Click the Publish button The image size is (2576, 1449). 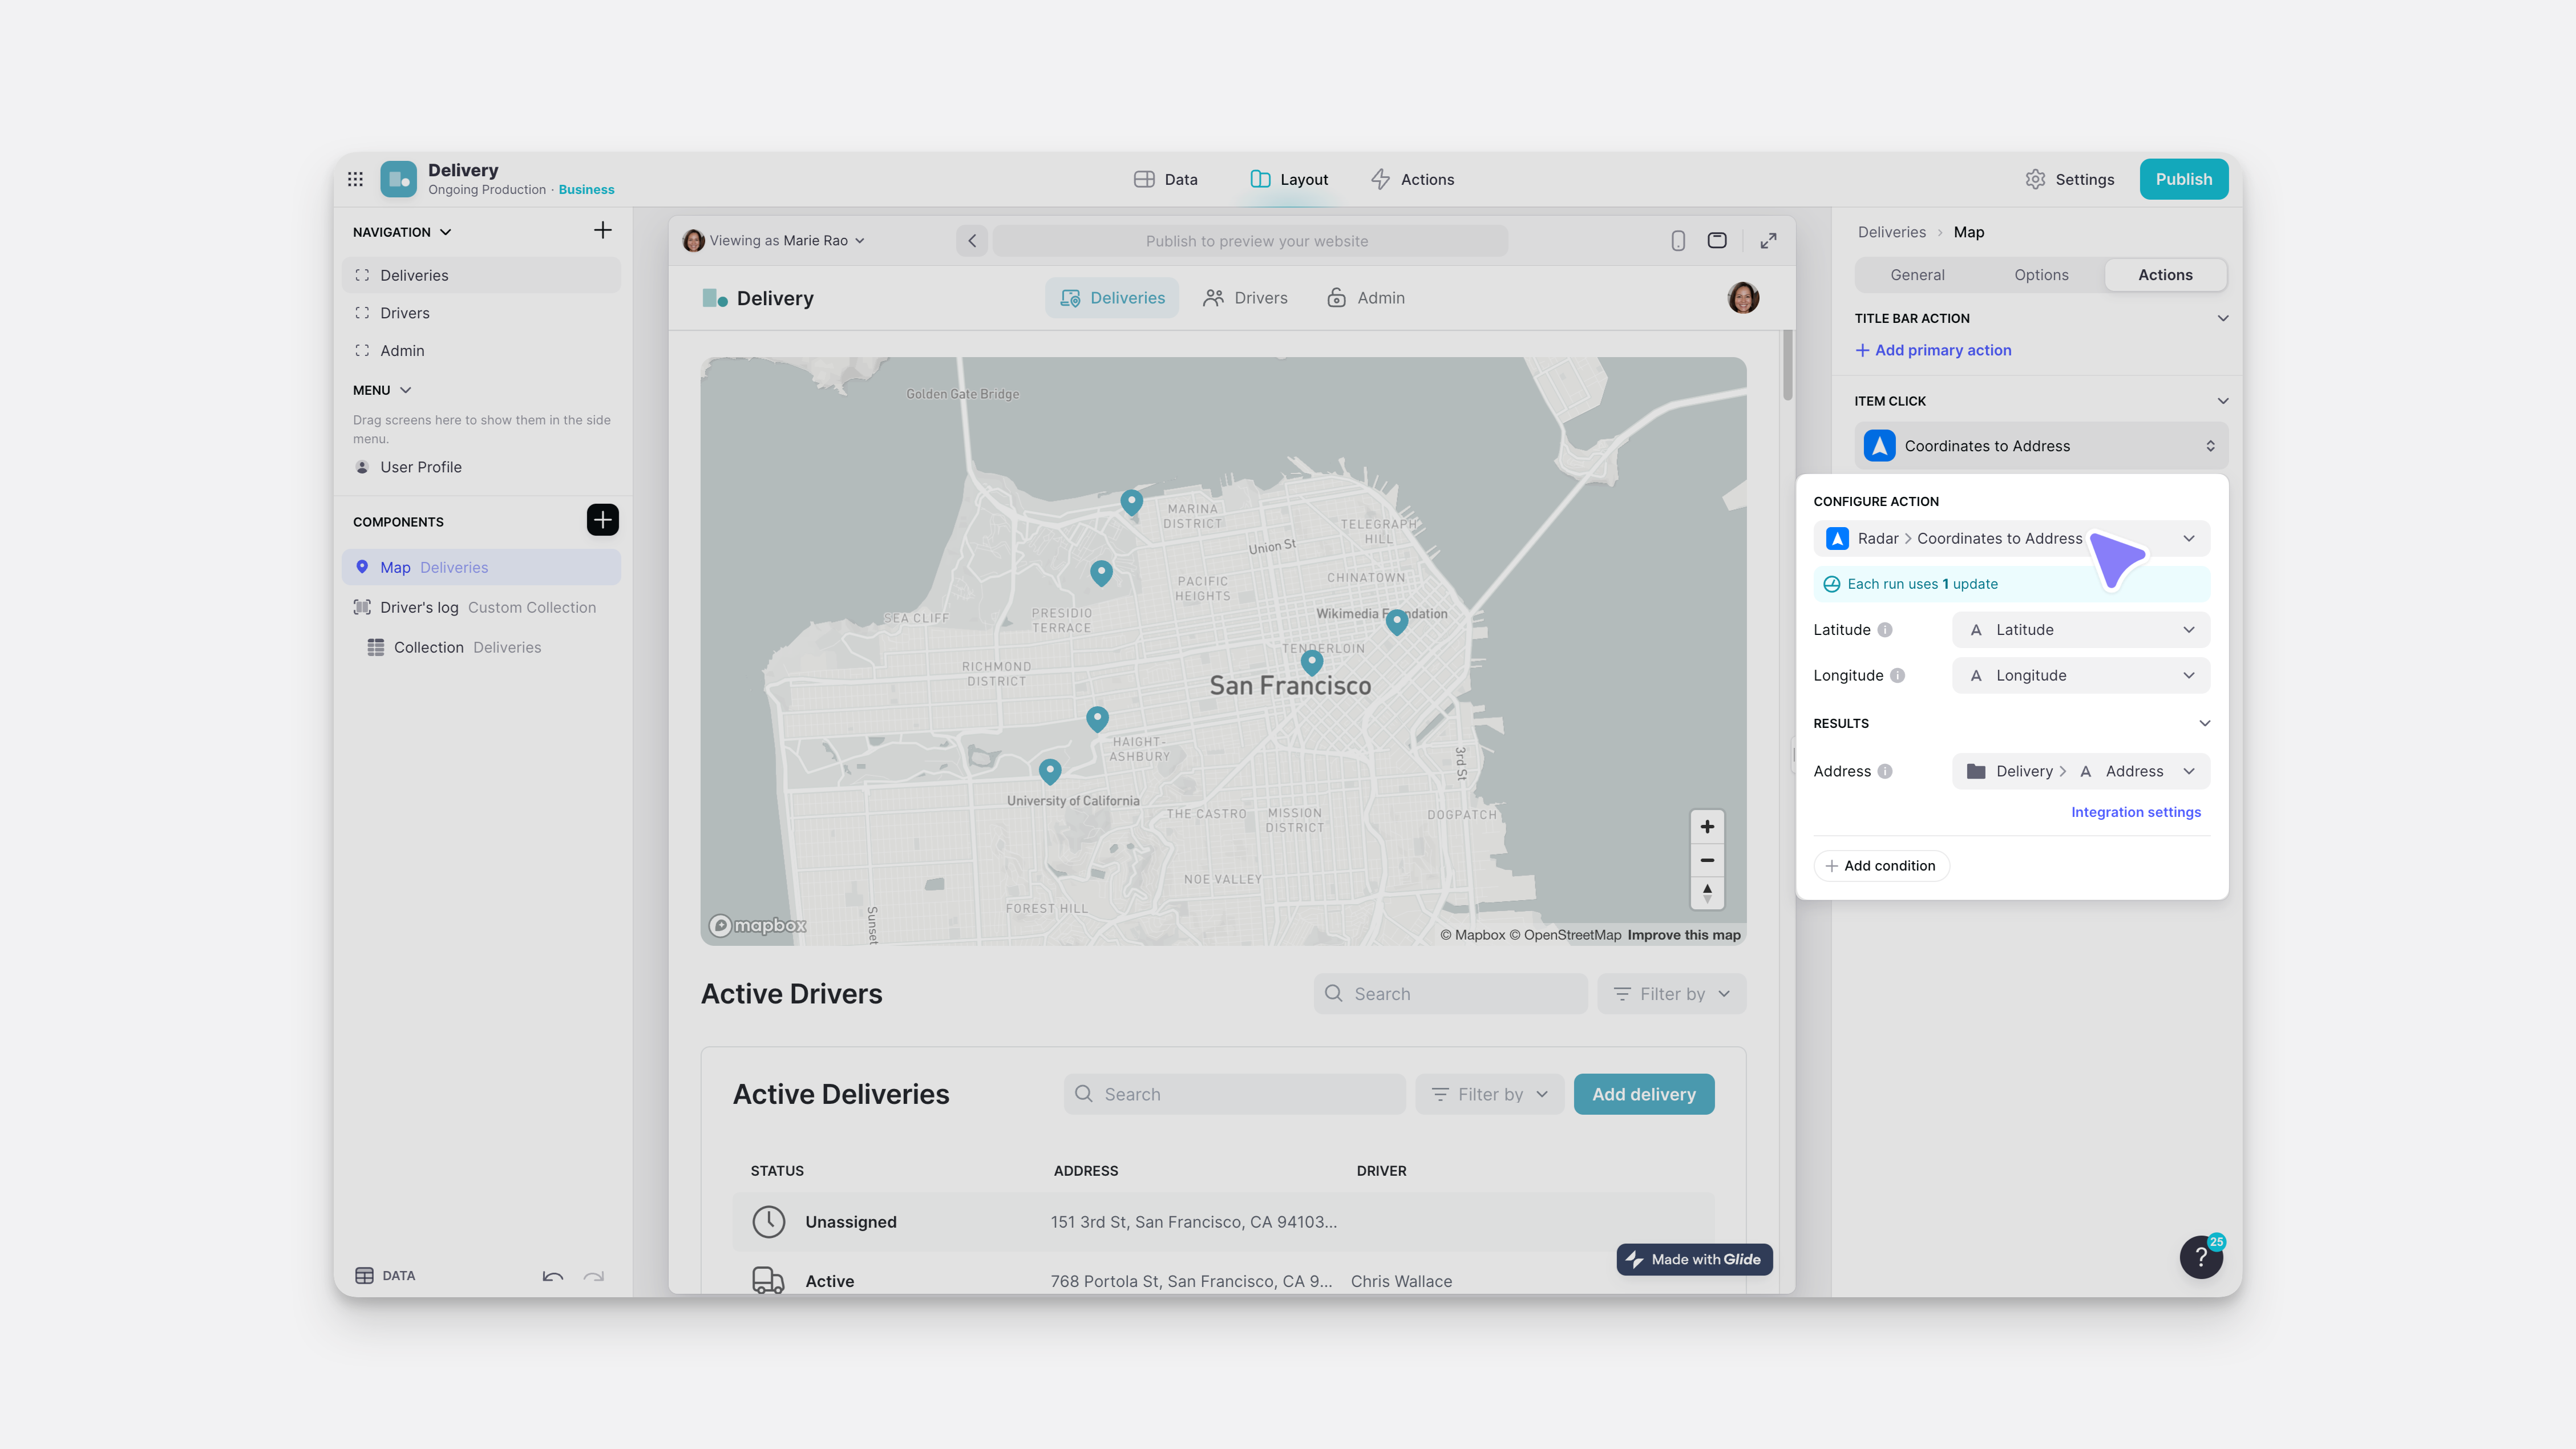pos(2184,179)
